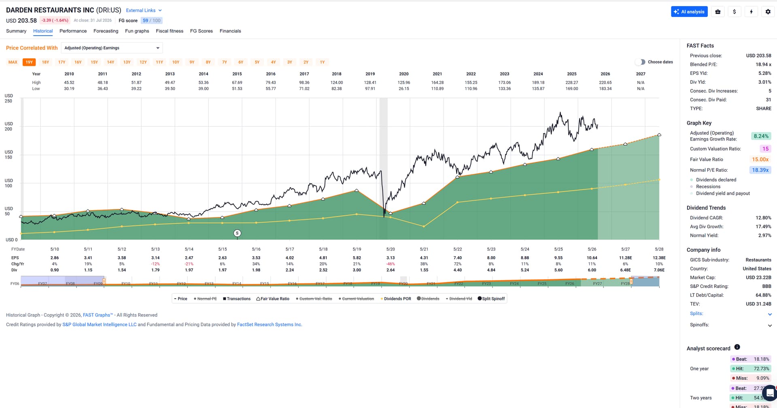Screen dimensions: 777x408
Task: Click the split spinoff S marker on chart
Action: [237, 233]
